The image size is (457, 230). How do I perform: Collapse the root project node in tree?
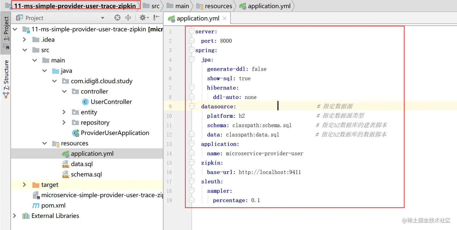click(15, 29)
